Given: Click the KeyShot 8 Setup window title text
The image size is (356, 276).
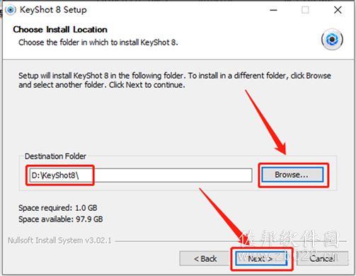Looking at the screenshot, I should click(x=53, y=10).
